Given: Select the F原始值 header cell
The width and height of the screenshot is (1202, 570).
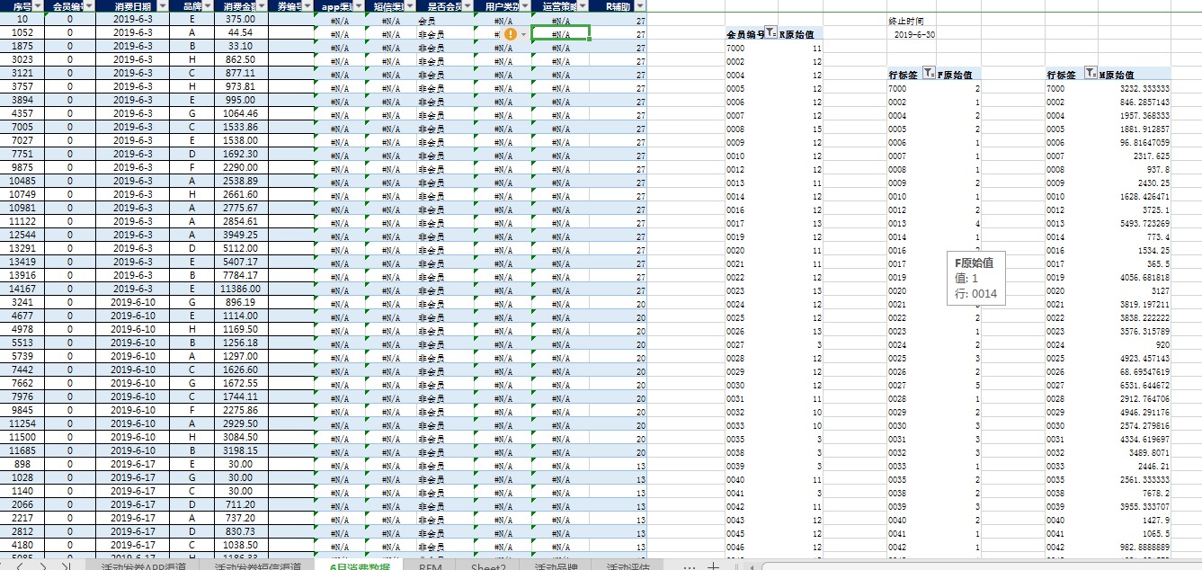Looking at the screenshot, I should tap(959, 74).
